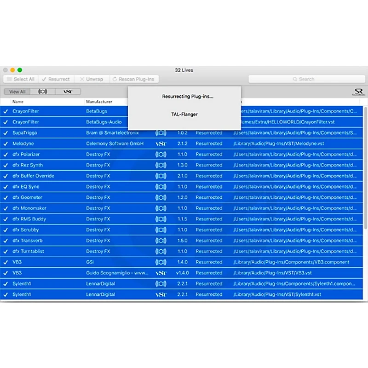Click Rescan Plug-Ins button
Screen dimensions: 368x368
(134, 79)
